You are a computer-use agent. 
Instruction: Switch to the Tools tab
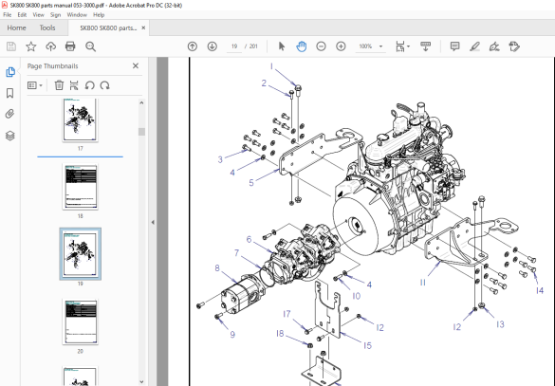coord(47,28)
